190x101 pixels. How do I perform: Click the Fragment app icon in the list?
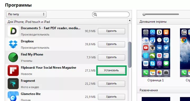13,84
